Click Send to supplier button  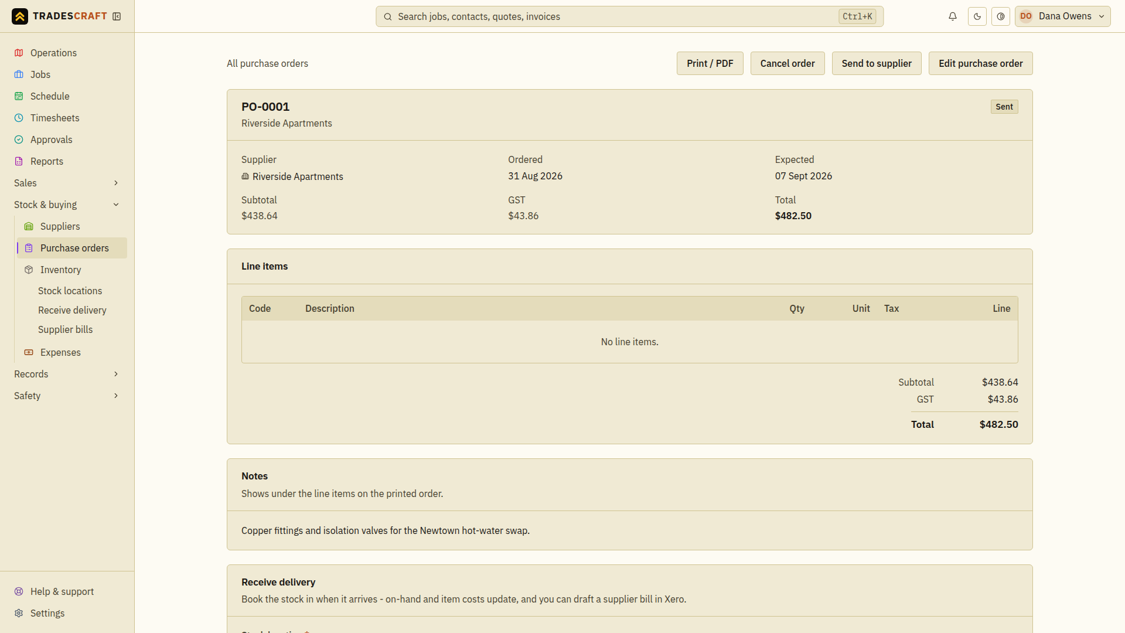point(876,63)
